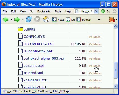Click the pdf995 folder icon
The image size is (119, 95).
click(x=20, y=29)
